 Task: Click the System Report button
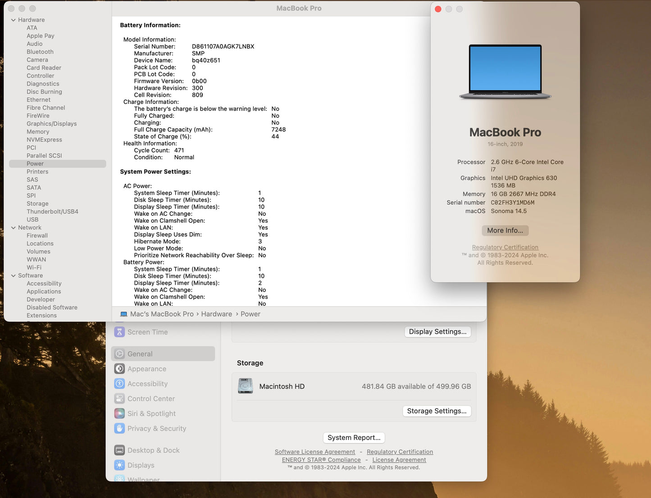[354, 437]
